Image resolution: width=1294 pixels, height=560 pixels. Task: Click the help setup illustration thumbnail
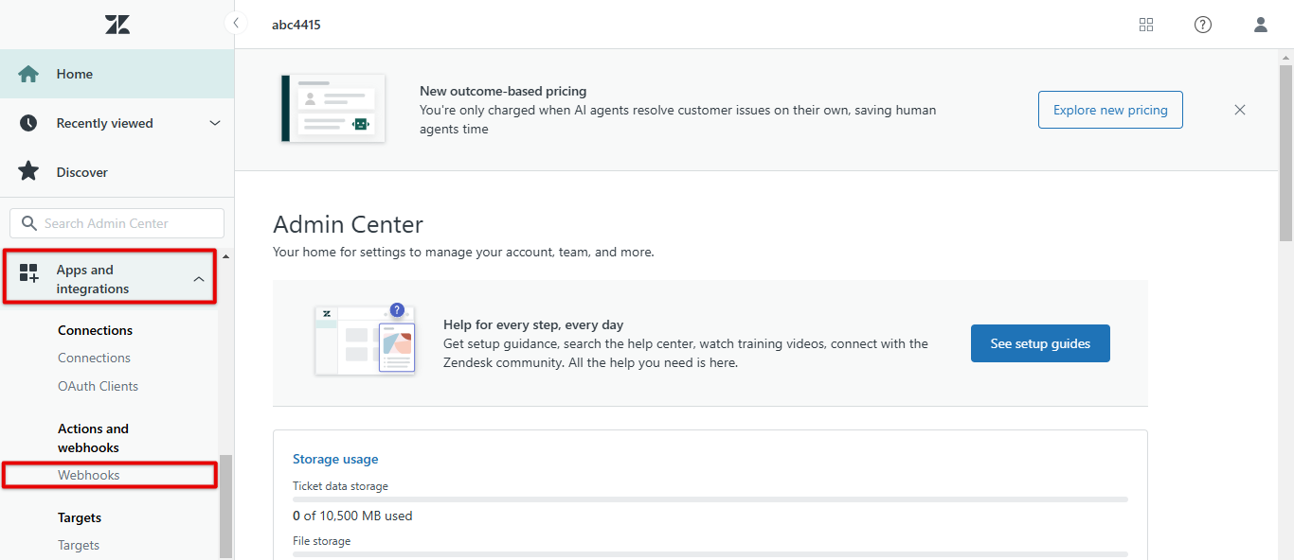(x=366, y=339)
